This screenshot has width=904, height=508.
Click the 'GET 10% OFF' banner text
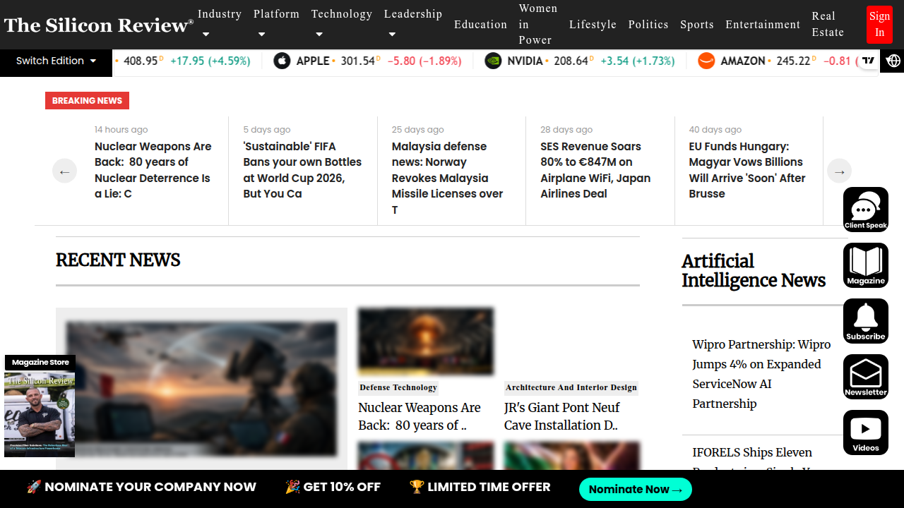(x=342, y=487)
